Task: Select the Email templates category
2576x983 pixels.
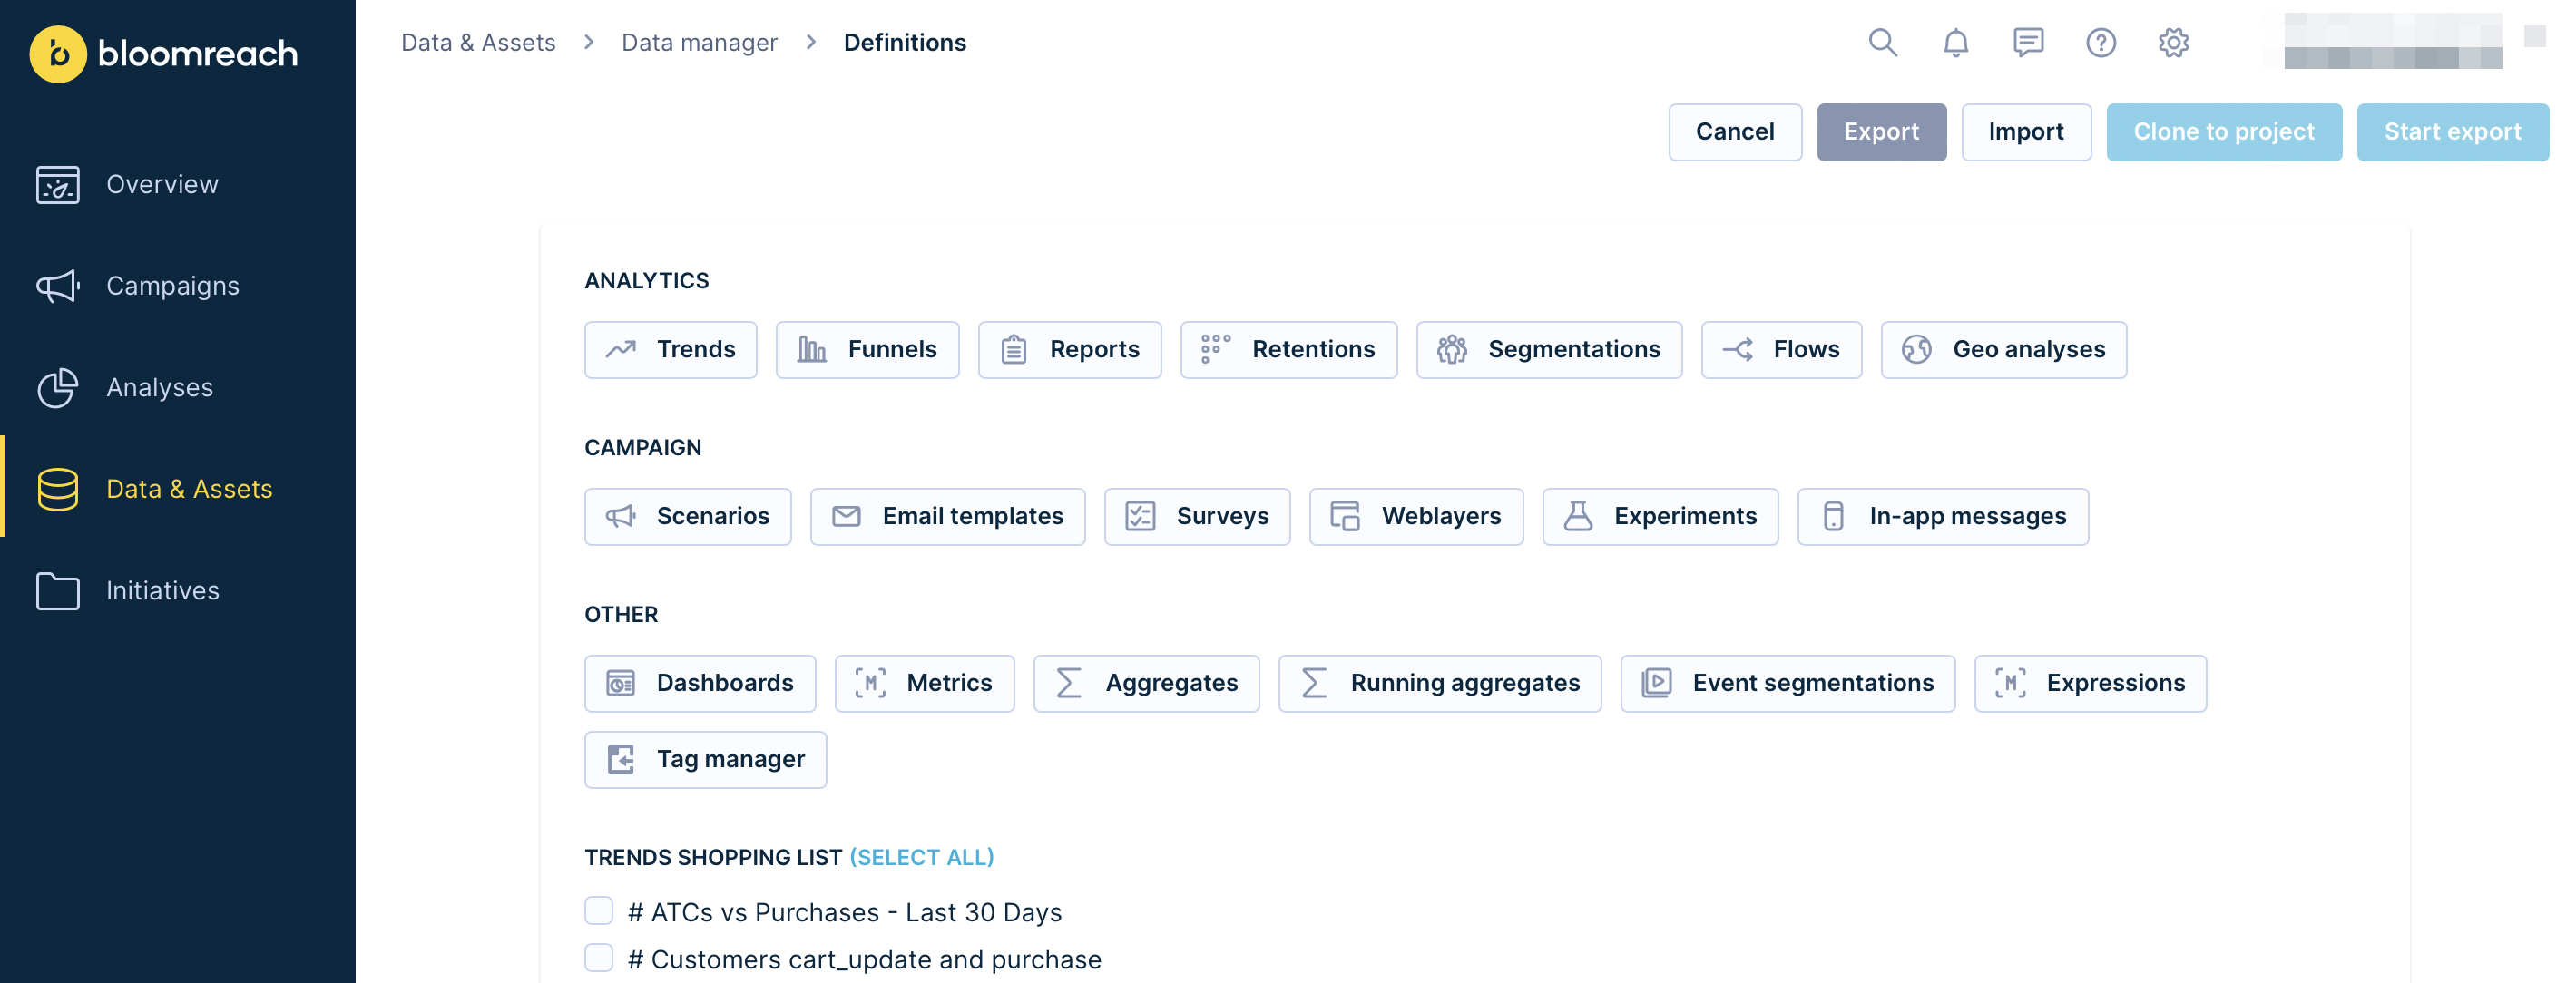Action: click(947, 517)
